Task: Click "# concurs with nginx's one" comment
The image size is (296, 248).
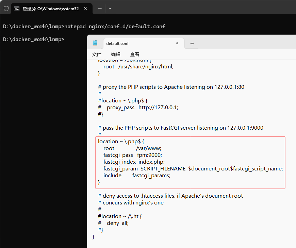Action: tap(131, 203)
